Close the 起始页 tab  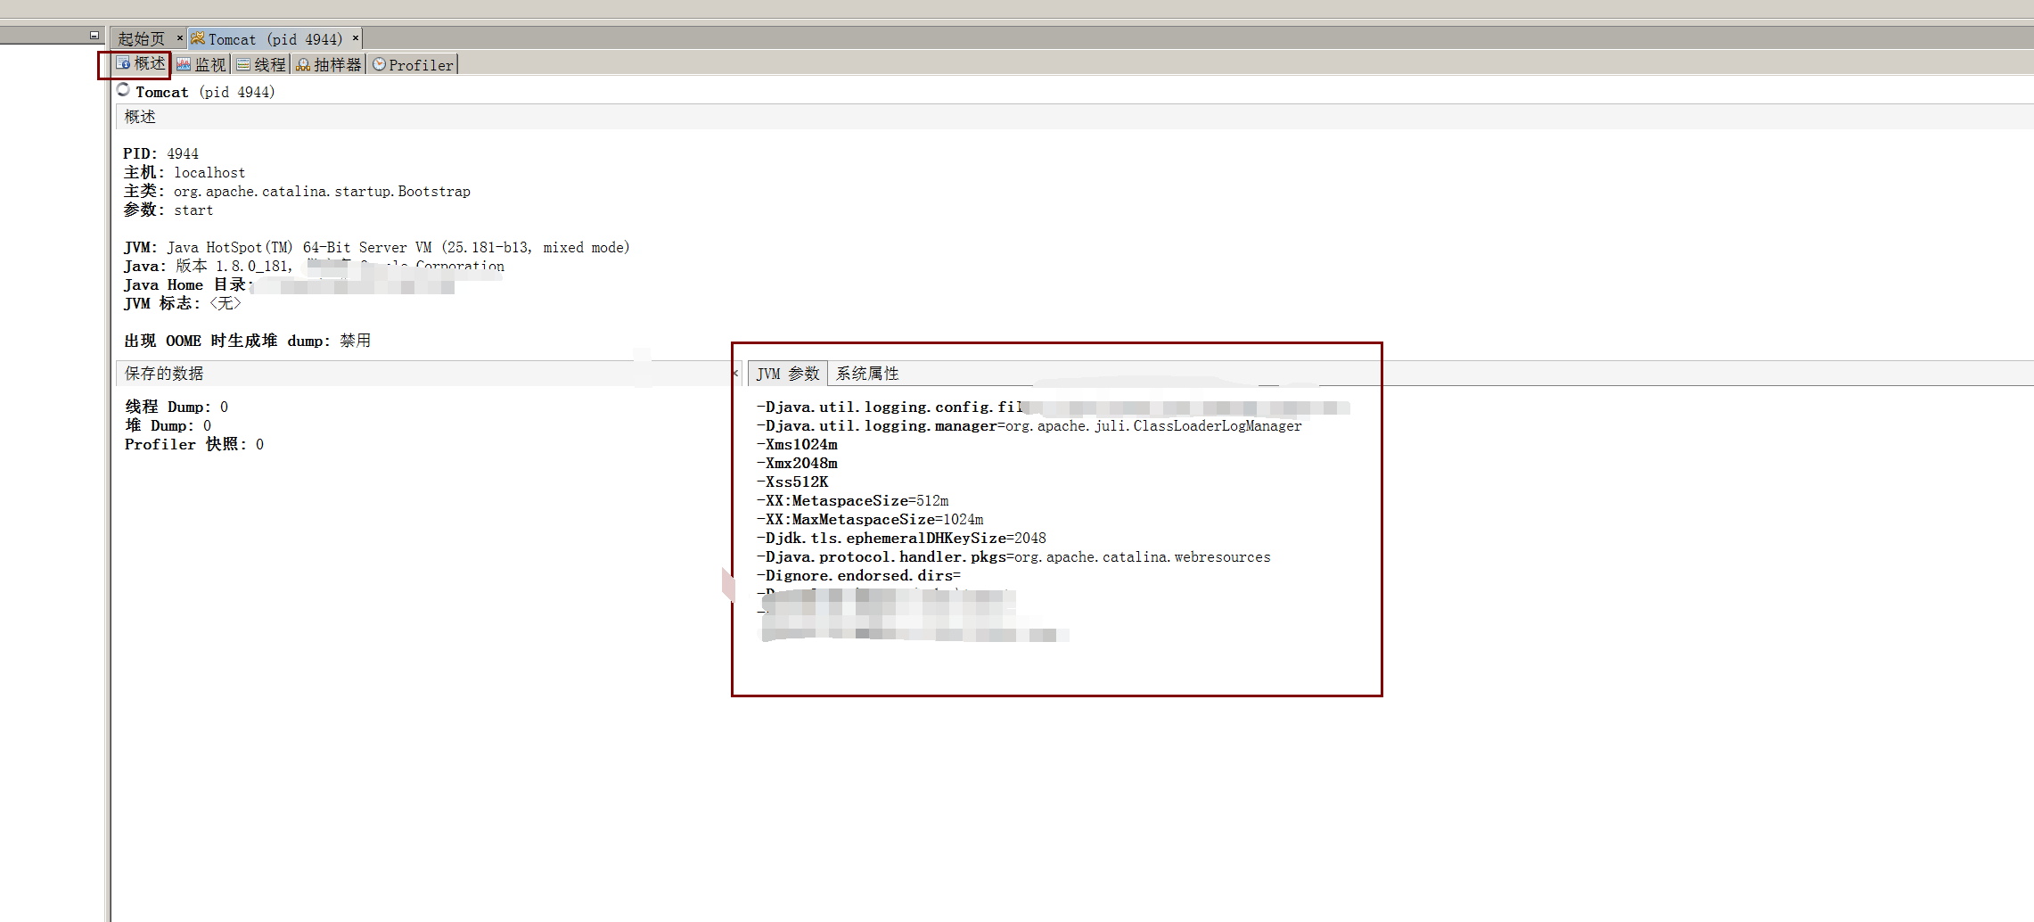tap(179, 38)
